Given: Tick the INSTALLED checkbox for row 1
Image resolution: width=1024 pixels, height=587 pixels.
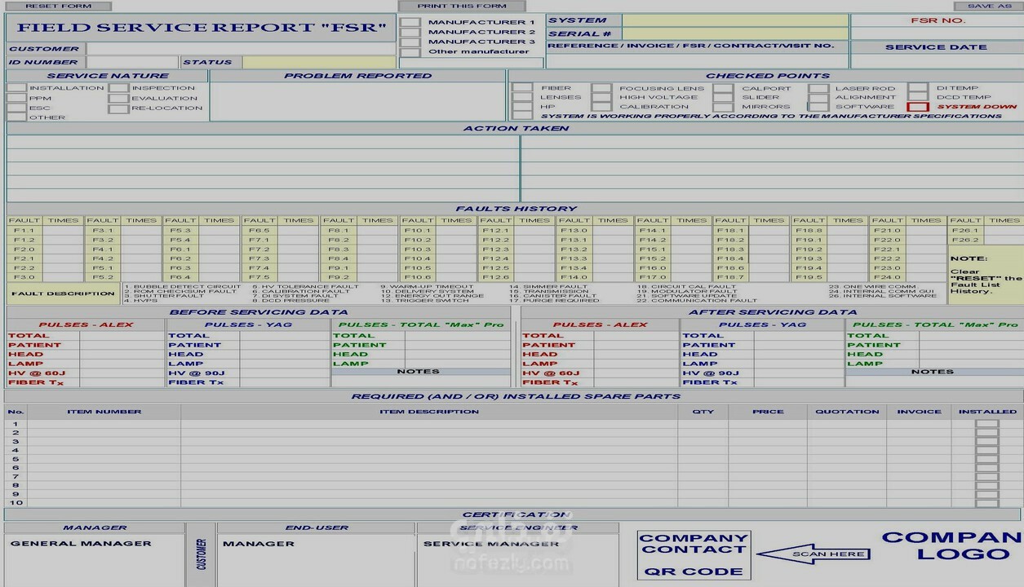Looking at the screenshot, I should 987,424.
